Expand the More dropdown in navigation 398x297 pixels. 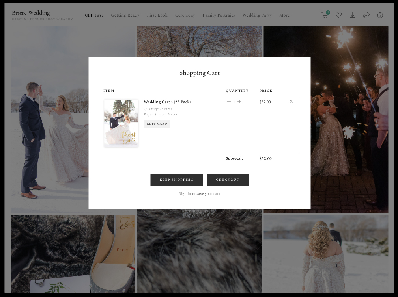pos(286,15)
